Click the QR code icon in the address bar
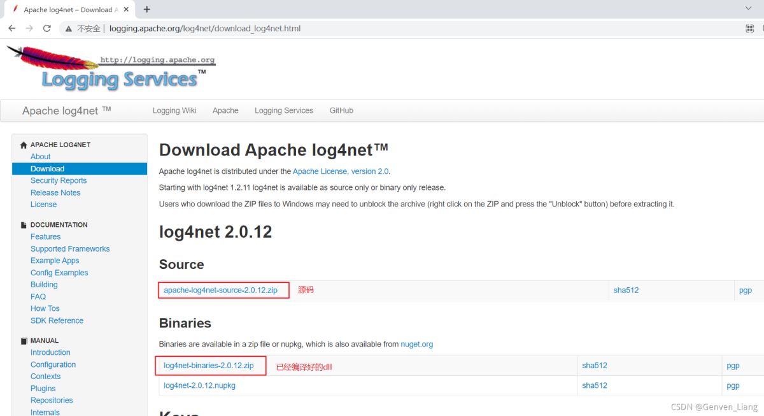The height and width of the screenshot is (416, 764). click(749, 29)
